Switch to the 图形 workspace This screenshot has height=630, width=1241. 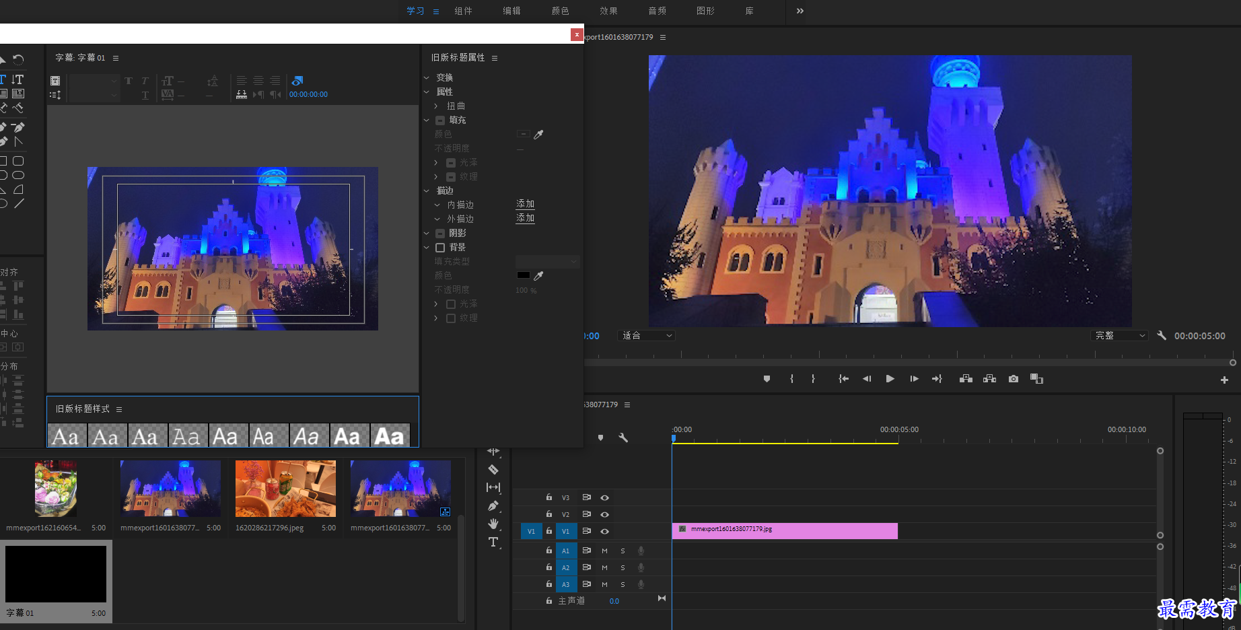tap(705, 11)
